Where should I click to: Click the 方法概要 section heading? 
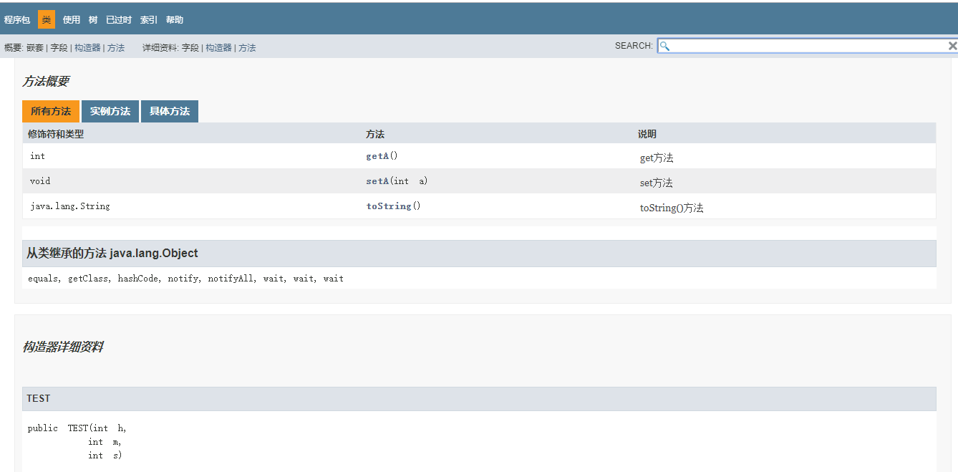(46, 82)
